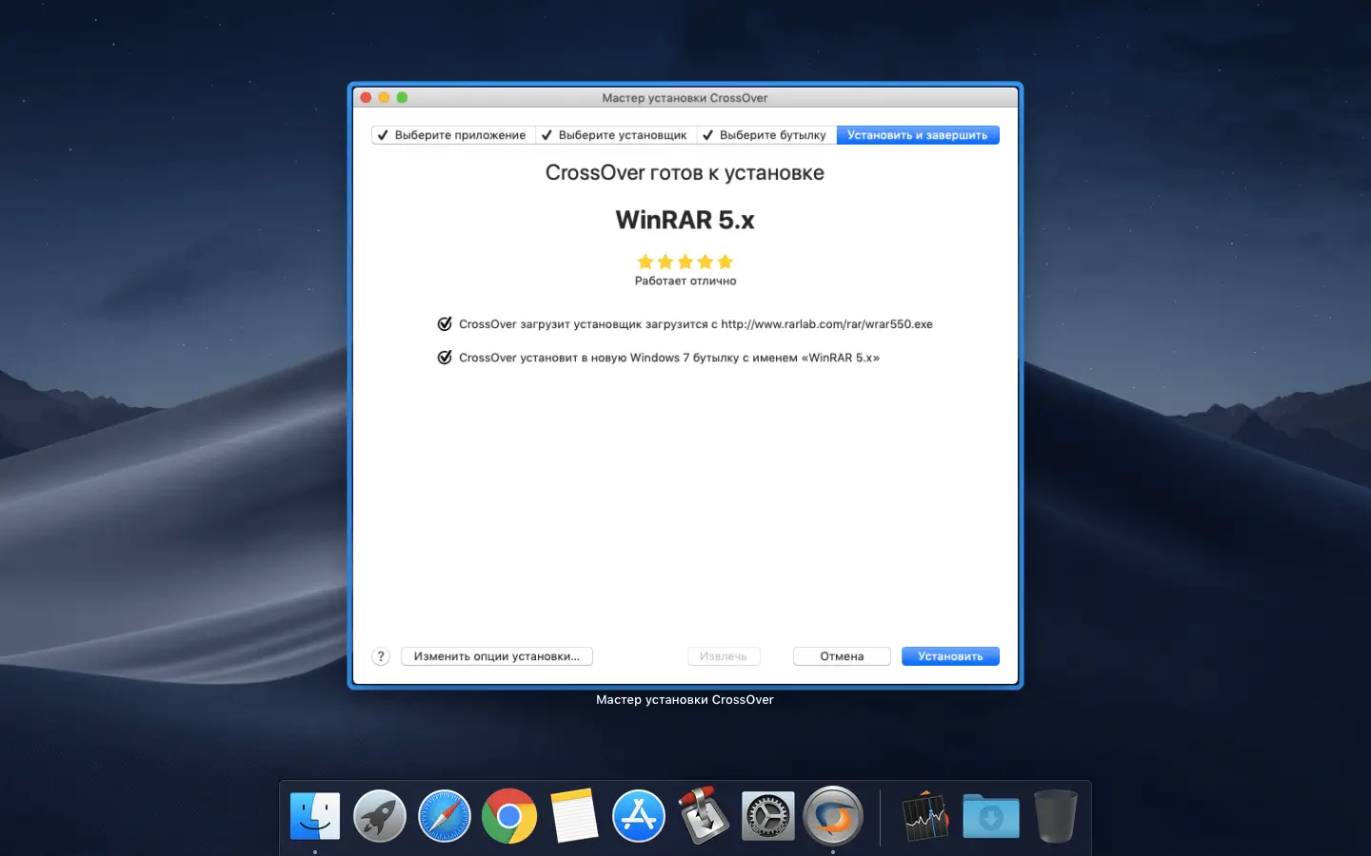This screenshot has height=856, width=1371.
Task: Click the checkmark beside the WinRAR bottle line
Action: pos(445,357)
